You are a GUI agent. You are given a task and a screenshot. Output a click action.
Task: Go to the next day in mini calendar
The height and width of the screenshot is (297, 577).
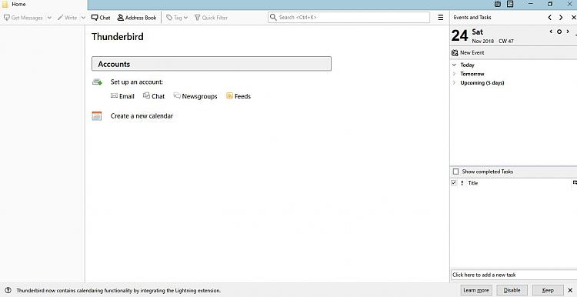[x=568, y=32]
